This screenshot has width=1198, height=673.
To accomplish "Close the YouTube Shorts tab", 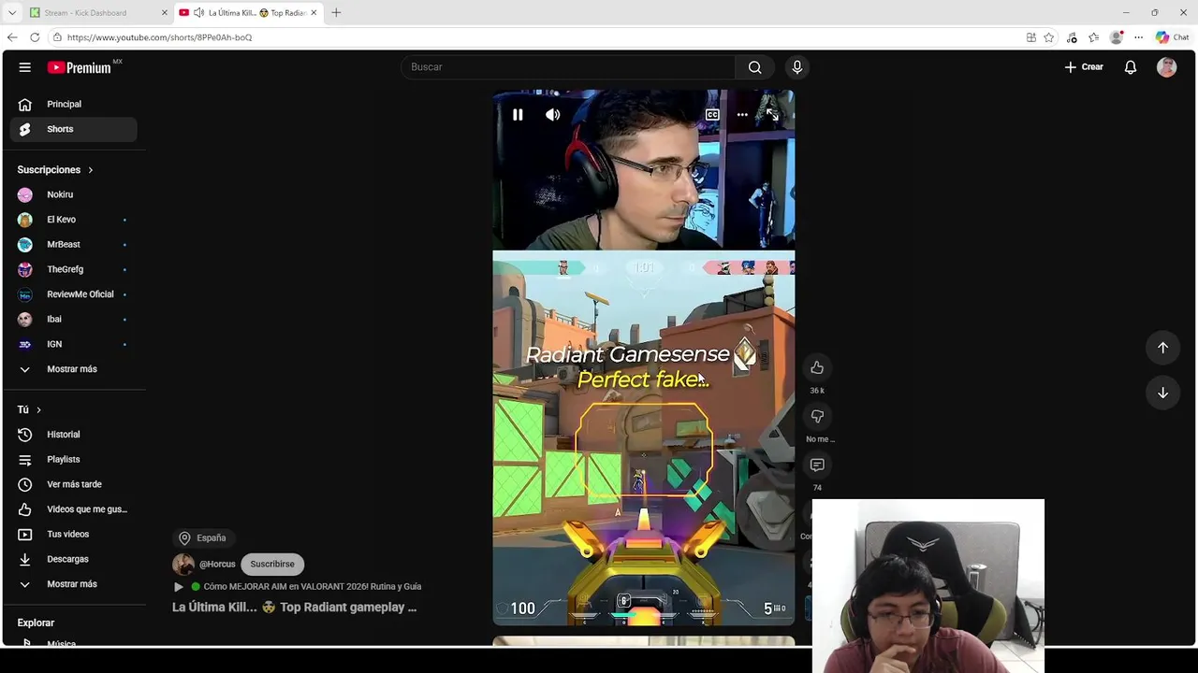I will [314, 12].
